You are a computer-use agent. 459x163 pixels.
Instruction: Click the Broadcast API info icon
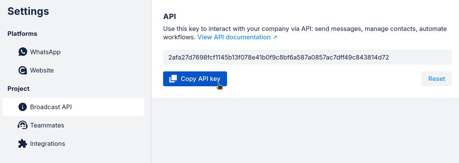tap(23, 107)
